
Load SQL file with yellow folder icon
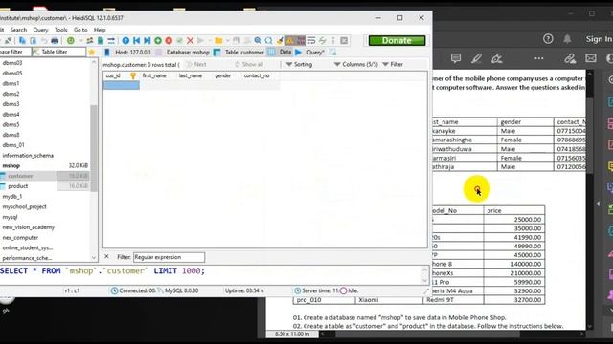pos(218,40)
